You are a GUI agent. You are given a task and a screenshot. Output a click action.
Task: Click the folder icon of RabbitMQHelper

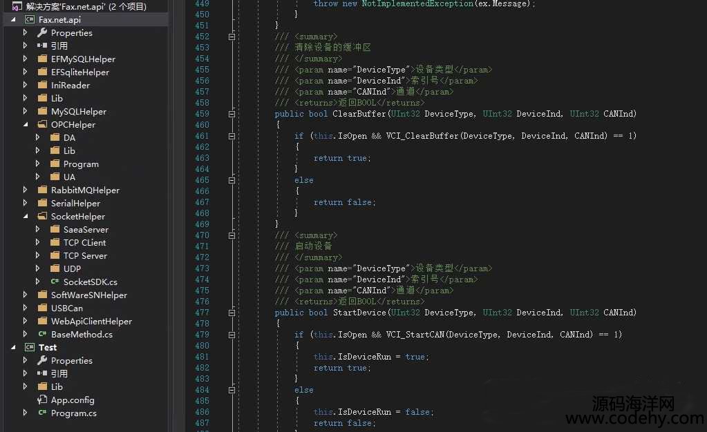click(x=43, y=190)
